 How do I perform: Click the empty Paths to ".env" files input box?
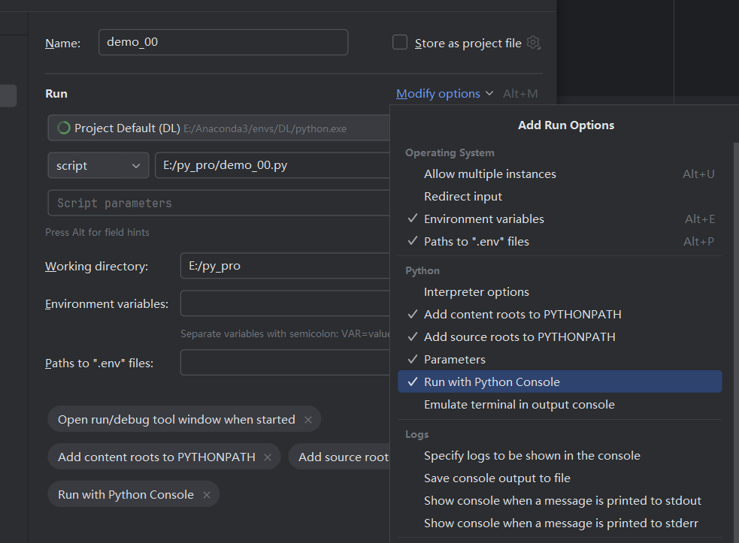pos(285,363)
